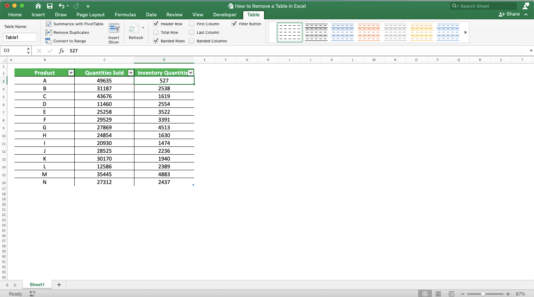Open the Developer ribbon tab

(x=224, y=15)
